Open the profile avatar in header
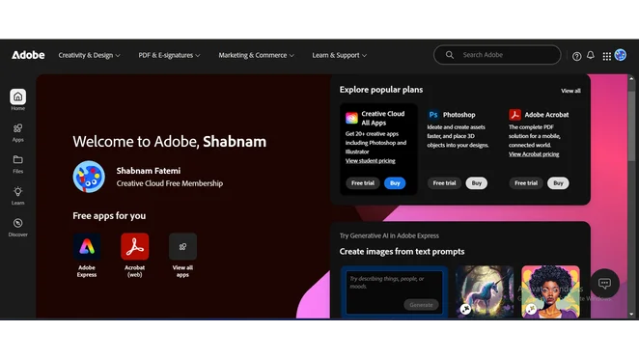639x359 pixels. pyautogui.click(x=621, y=55)
